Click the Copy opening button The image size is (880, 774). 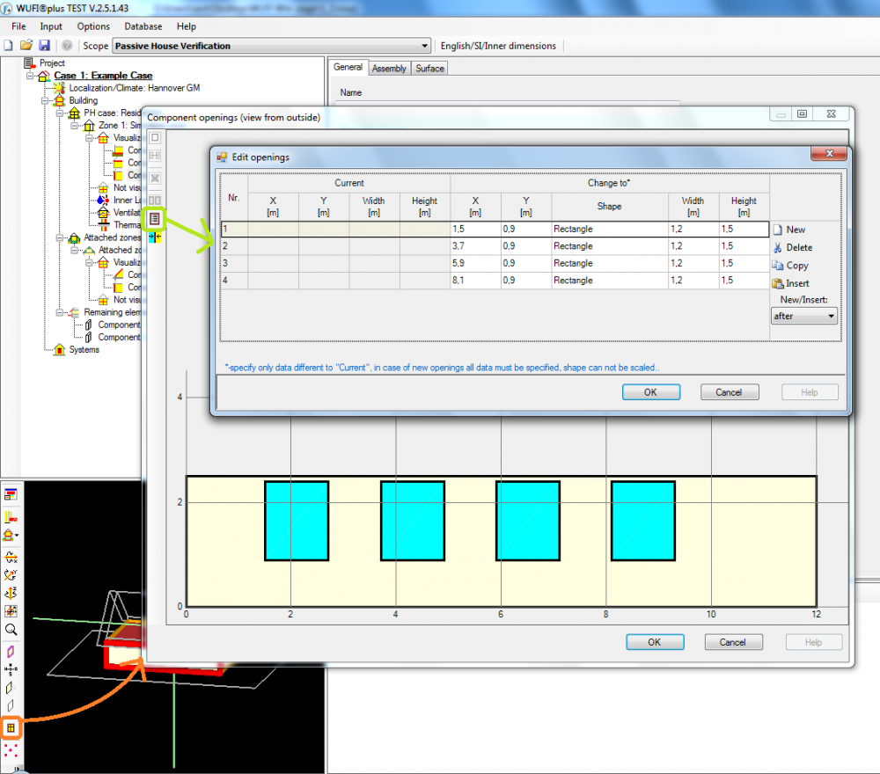tap(790, 266)
